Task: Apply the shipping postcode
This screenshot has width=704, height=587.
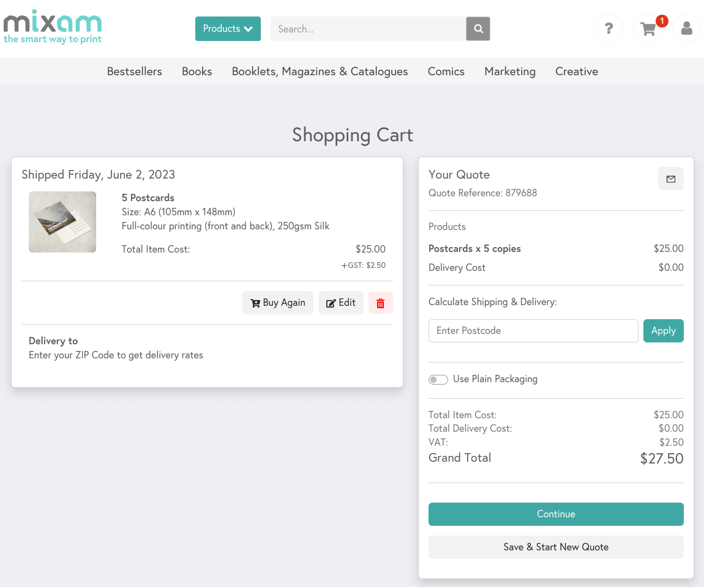Action: coord(664,331)
